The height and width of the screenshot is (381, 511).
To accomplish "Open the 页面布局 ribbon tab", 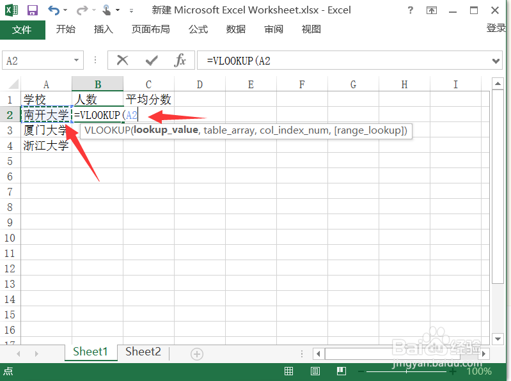I will pos(150,29).
